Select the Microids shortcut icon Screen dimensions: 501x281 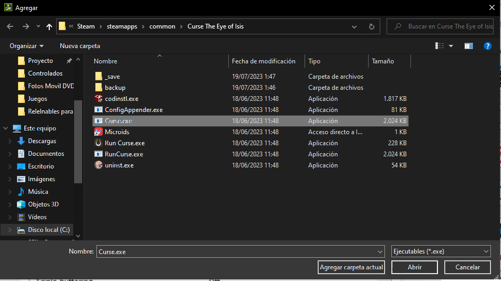(99, 132)
